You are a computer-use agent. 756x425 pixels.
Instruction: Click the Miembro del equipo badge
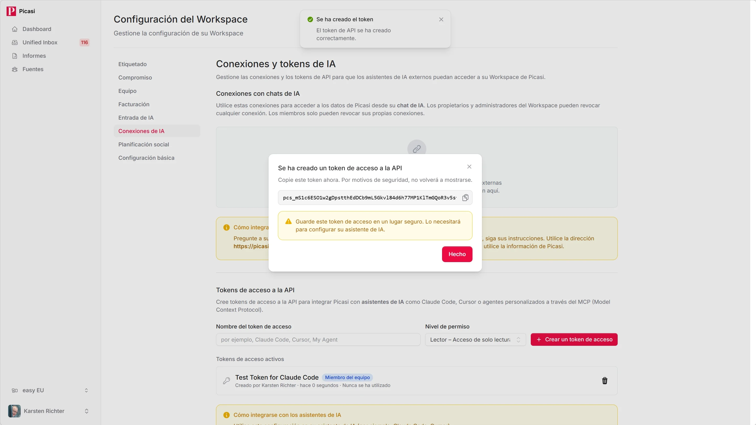(347, 378)
